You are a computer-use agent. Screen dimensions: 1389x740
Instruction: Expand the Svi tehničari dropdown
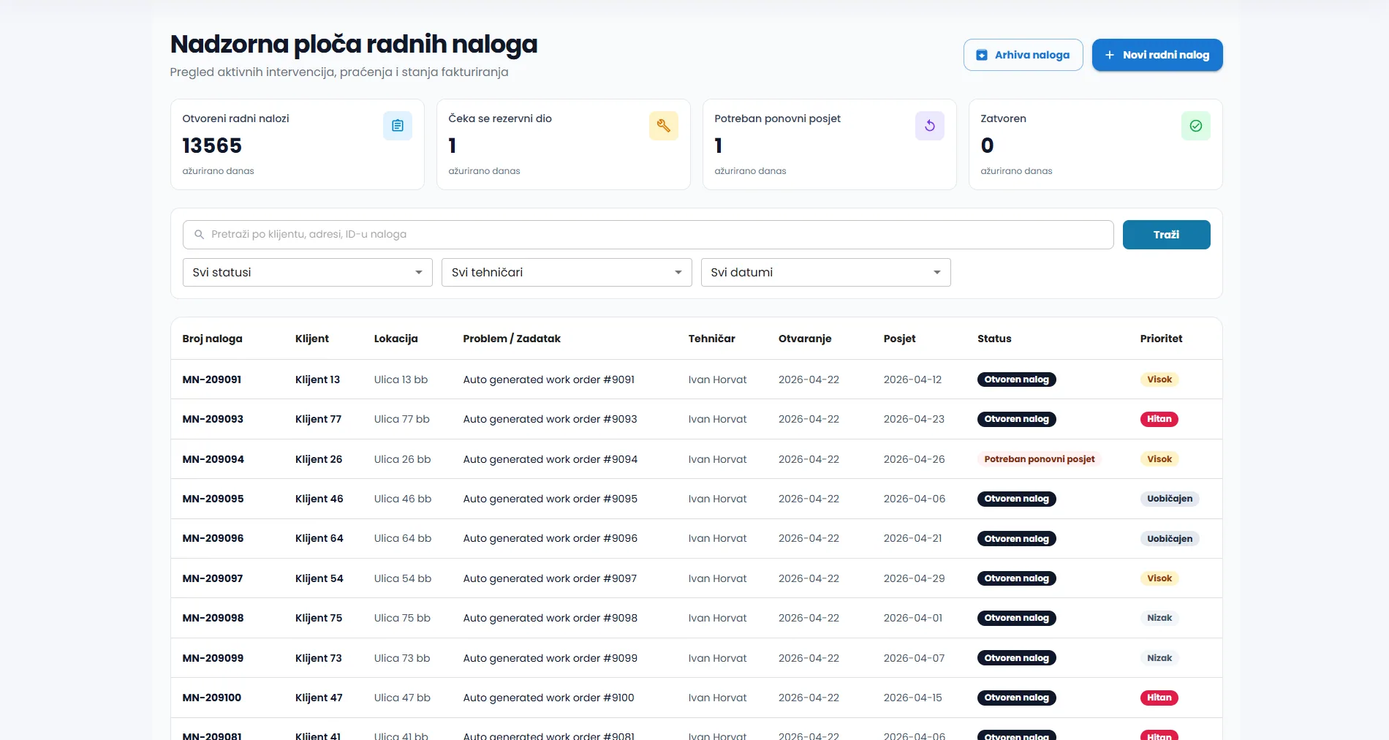click(x=567, y=272)
